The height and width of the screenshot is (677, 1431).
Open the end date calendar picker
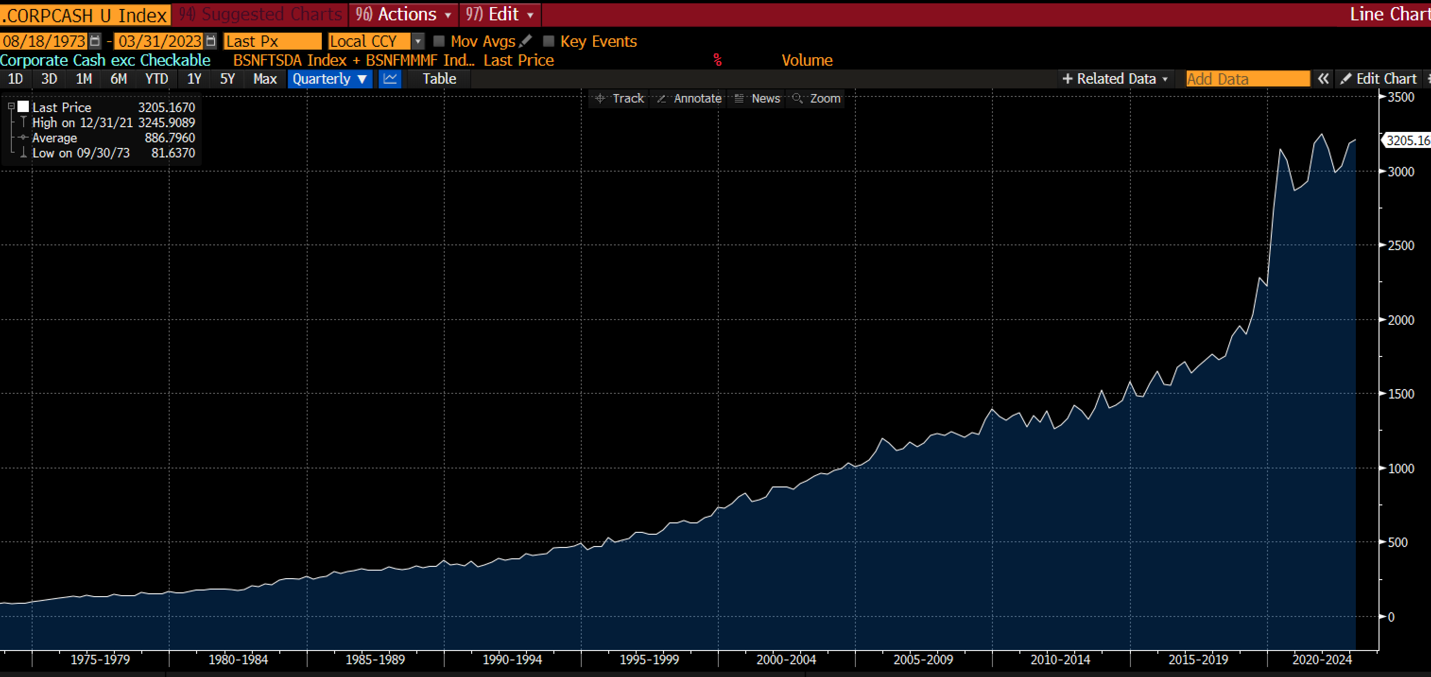click(211, 41)
